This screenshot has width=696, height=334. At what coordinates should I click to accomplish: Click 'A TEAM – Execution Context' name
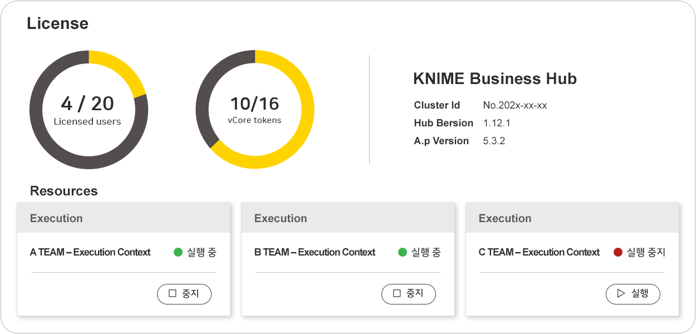tap(90, 252)
